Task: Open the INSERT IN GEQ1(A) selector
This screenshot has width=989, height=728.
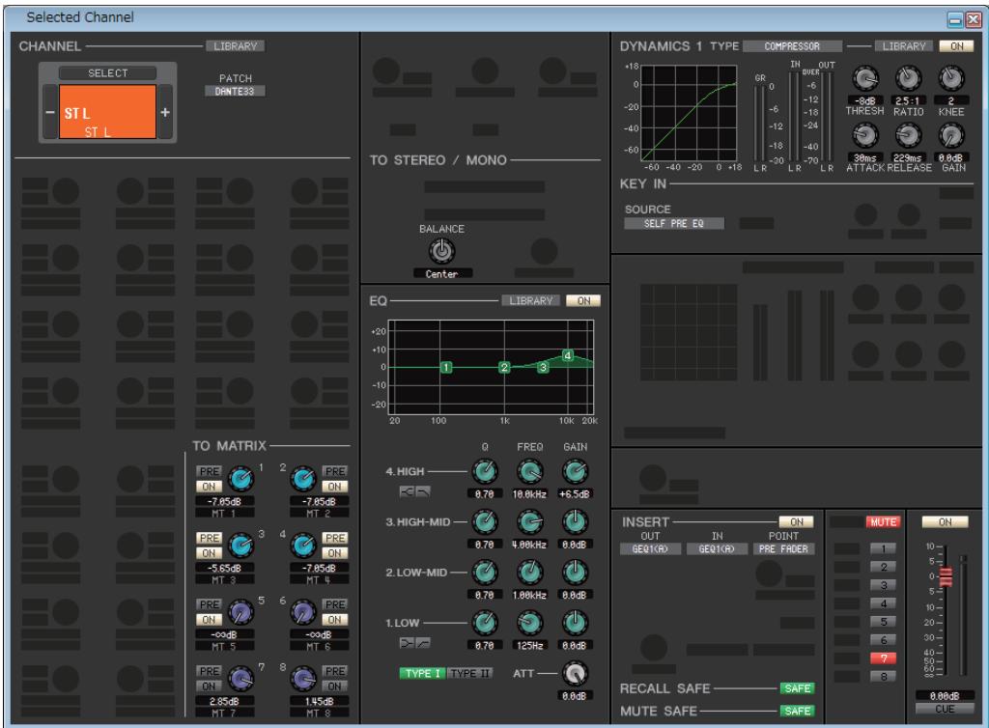Action: point(717,549)
